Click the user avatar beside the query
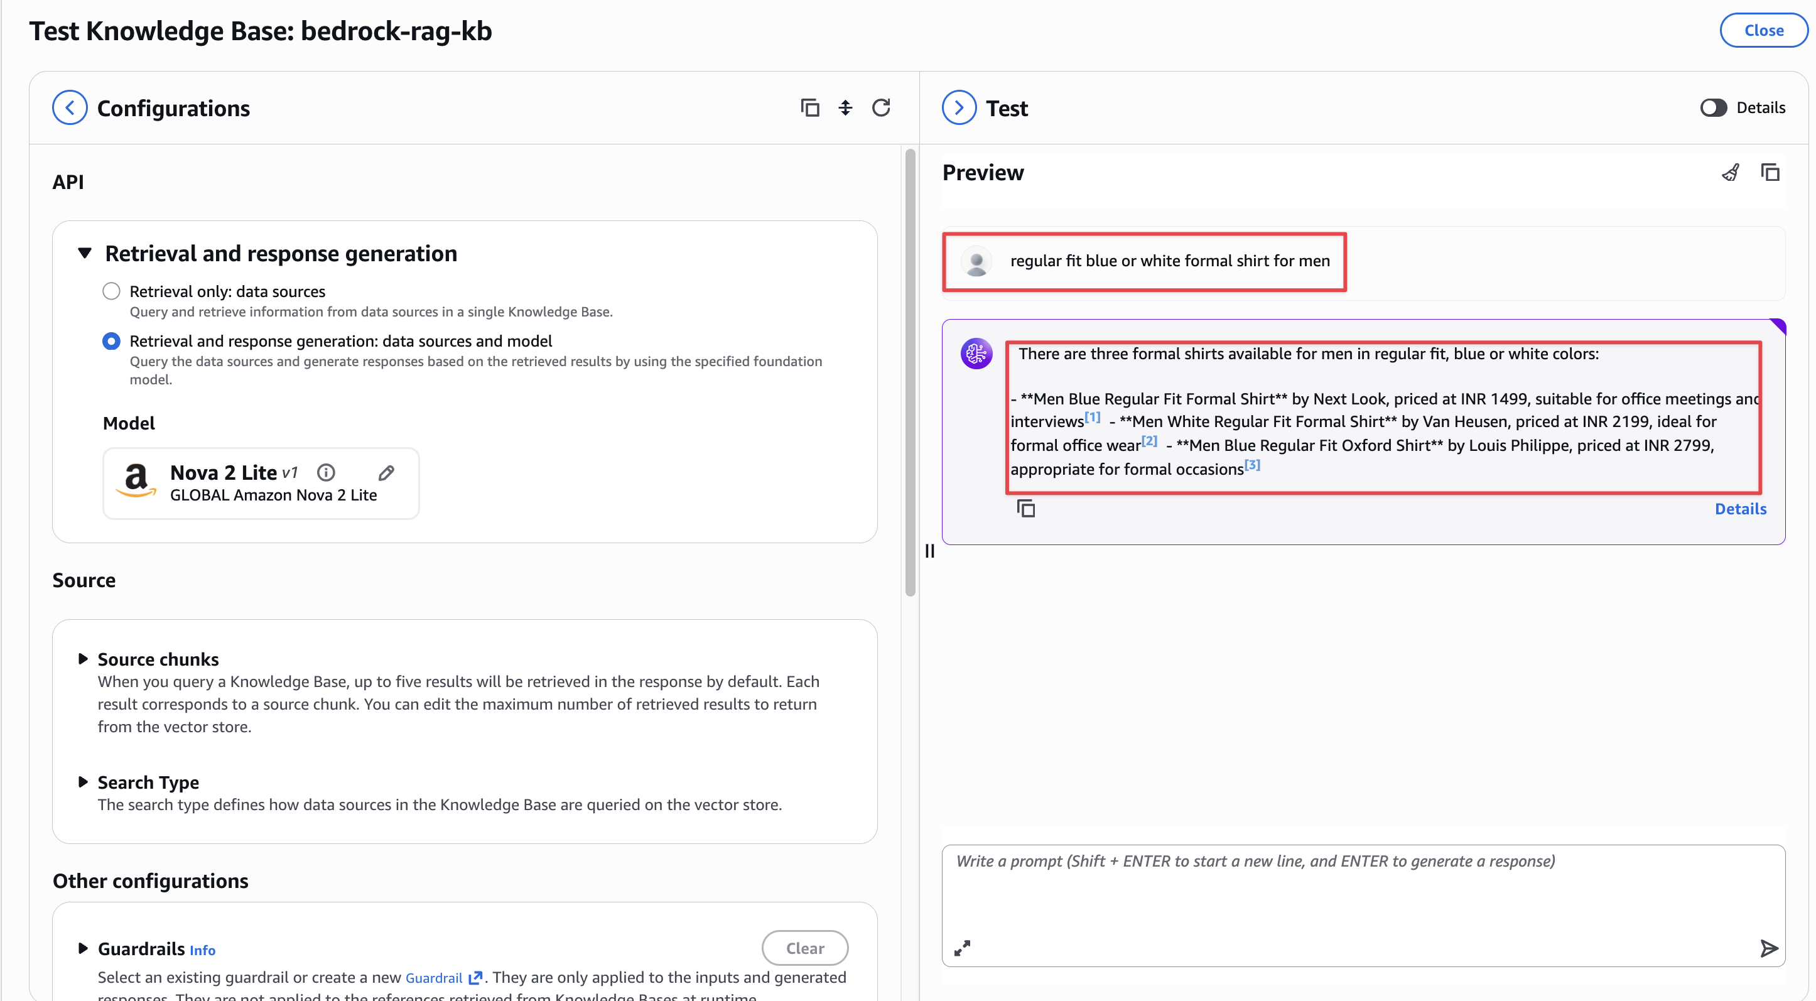 click(976, 261)
